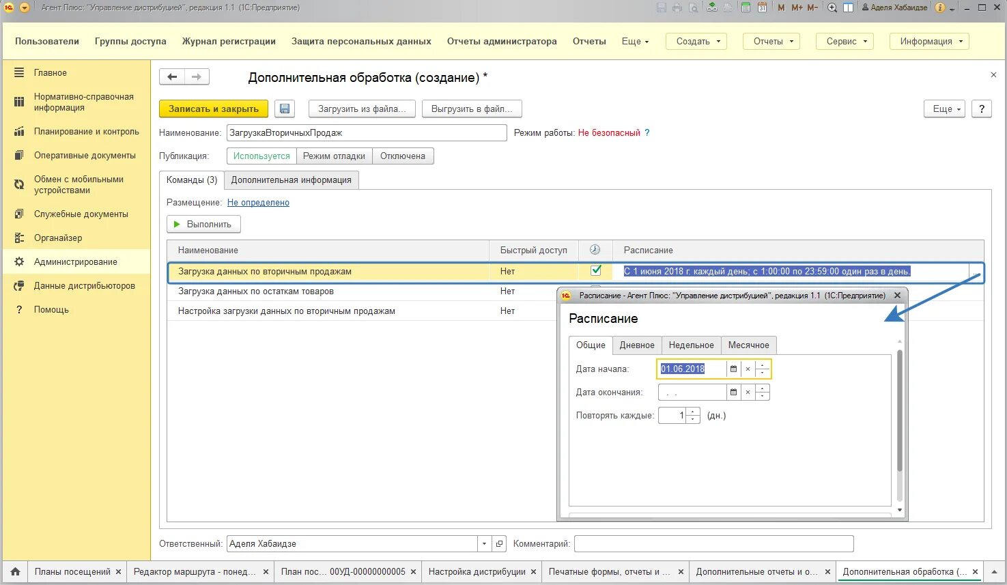Click the Комментарий input field
The height and width of the screenshot is (585, 1007).
point(713,543)
